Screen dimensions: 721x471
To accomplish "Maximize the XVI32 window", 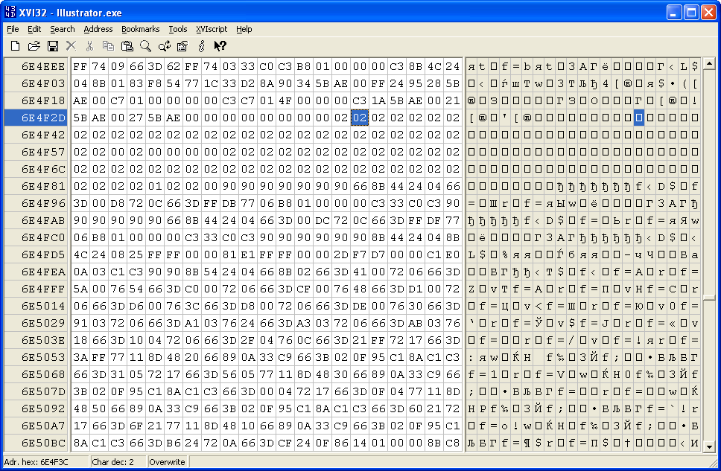I will [691, 12].
